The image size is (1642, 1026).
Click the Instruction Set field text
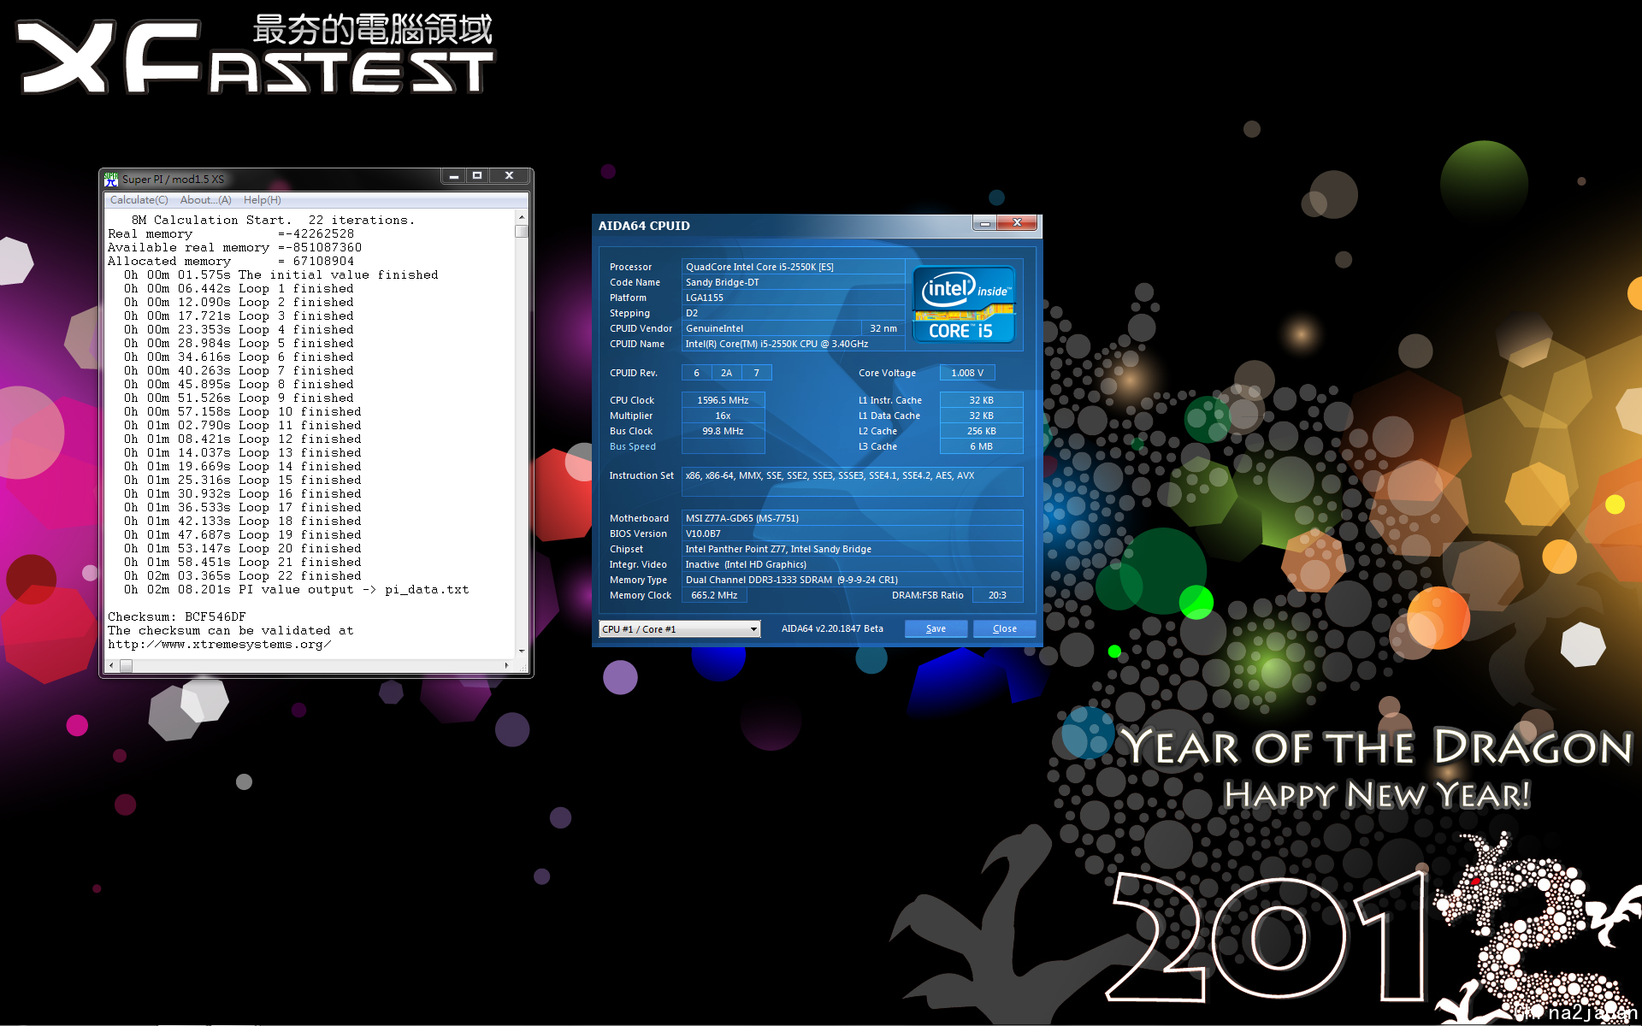coord(852,481)
